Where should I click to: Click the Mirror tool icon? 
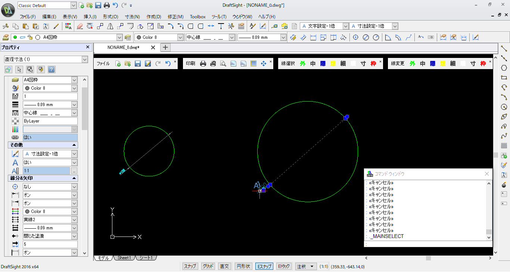tap(110, 26)
